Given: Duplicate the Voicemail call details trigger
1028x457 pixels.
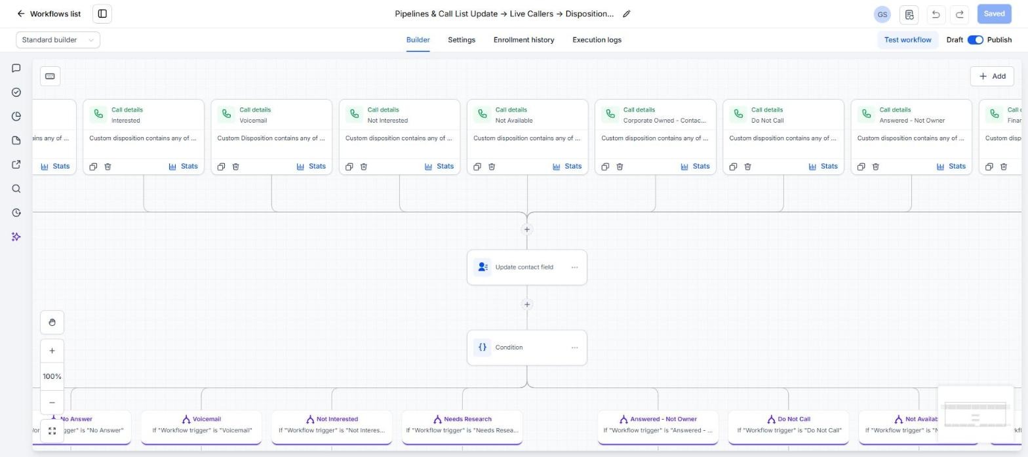Looking at the screenshot, I should [x=222, y=167].
